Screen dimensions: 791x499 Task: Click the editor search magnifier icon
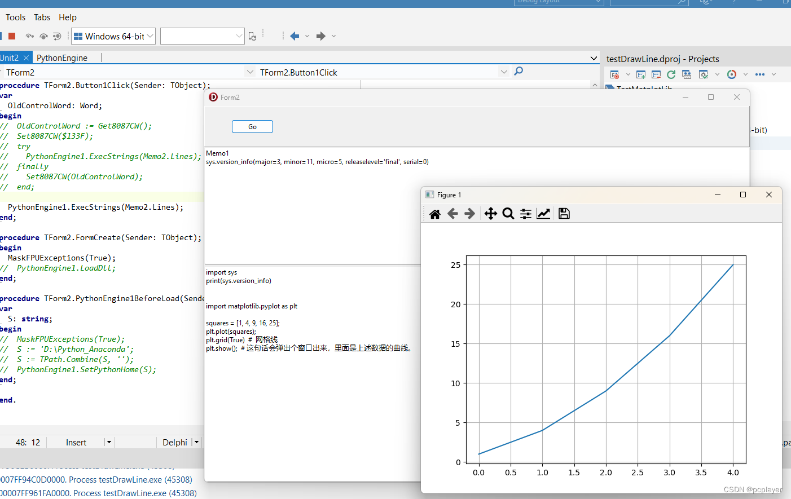[x=518, y=71]
